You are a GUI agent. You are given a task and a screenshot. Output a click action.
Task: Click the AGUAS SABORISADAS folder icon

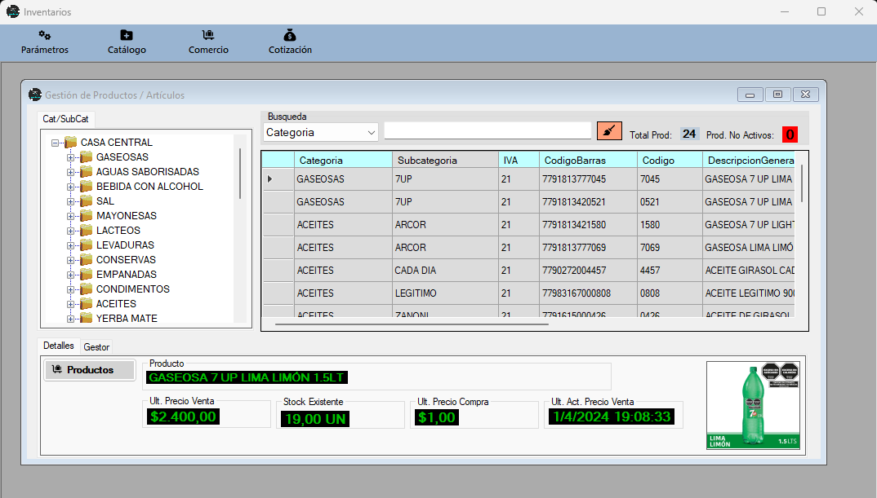pos(86,171)
